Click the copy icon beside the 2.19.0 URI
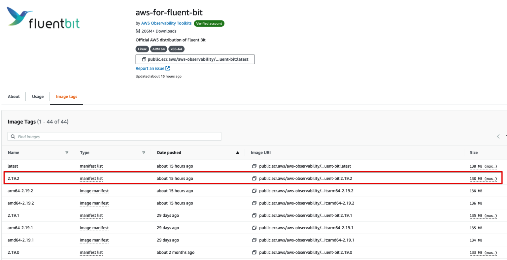507x260 pixels. 254,252
